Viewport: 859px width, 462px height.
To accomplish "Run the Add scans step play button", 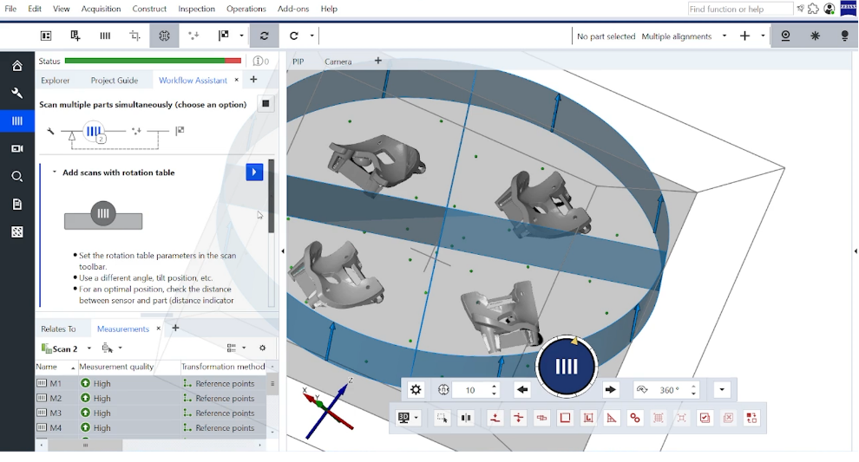I will 254,172.
